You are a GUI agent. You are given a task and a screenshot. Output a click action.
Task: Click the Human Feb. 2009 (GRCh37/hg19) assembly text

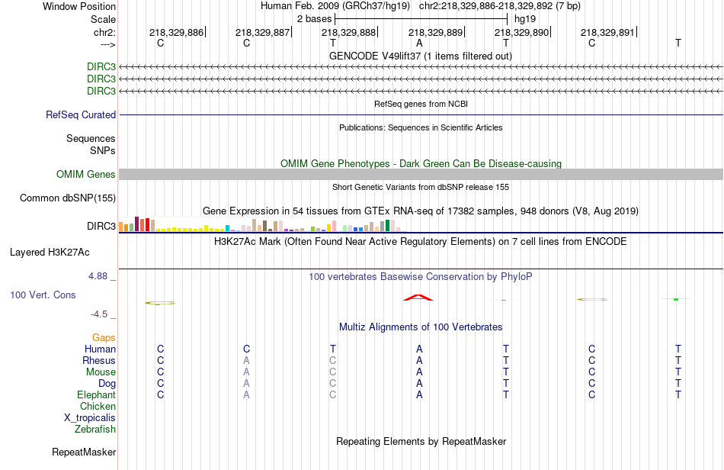[335, 6]
